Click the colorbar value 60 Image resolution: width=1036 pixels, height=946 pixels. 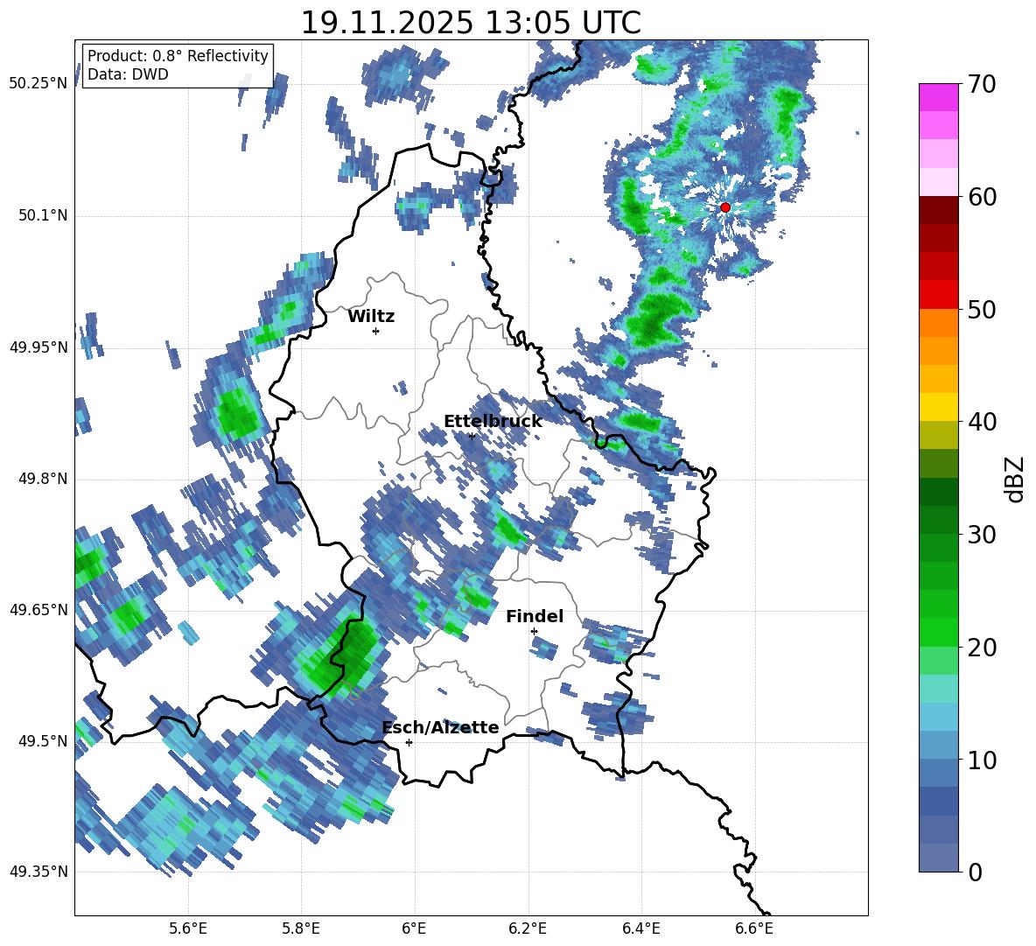[x=982, y=197]
